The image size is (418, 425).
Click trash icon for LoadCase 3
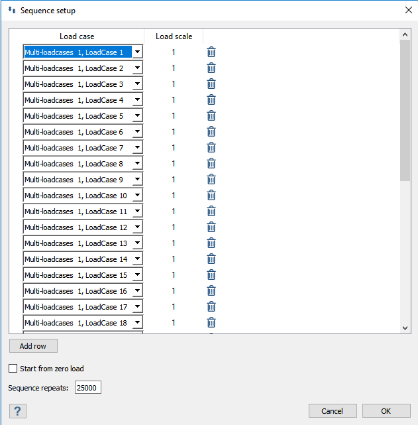[x=211, y=84]
